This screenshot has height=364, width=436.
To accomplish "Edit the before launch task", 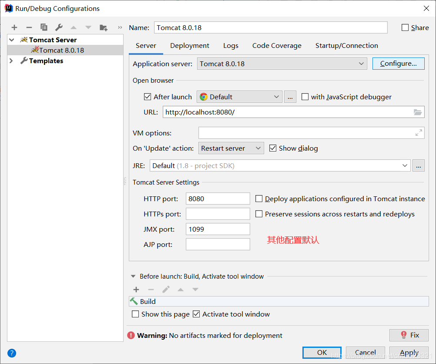I will [166, 290].
